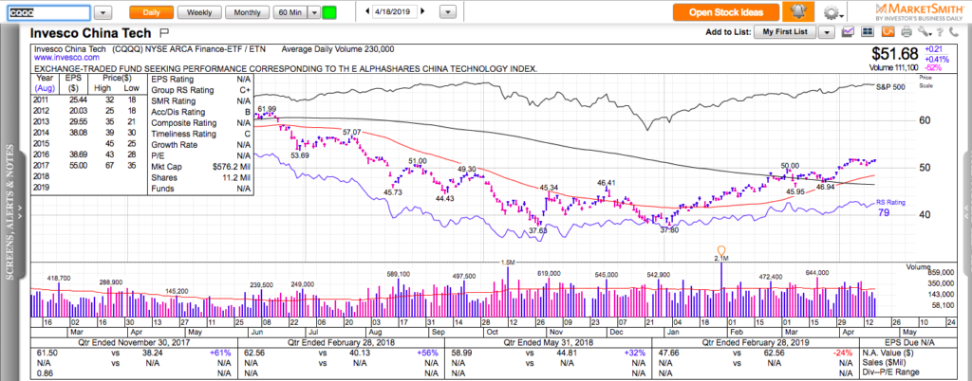Click the multi-chart grid icon
The height and width of the screenshot is (381, 972).
868,32
